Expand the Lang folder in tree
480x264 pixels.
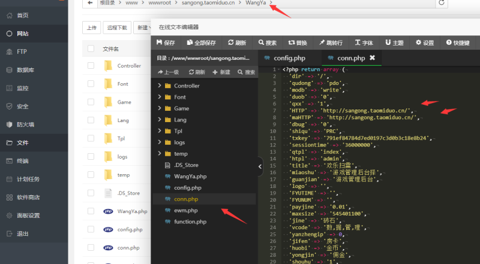coord(160,120)
